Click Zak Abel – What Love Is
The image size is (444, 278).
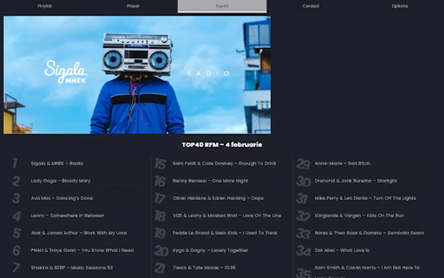[x=342, y=250]
